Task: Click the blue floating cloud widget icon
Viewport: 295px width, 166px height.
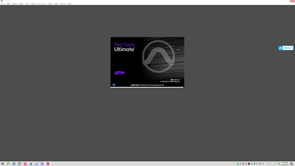Action: click(x=281, y=48)
